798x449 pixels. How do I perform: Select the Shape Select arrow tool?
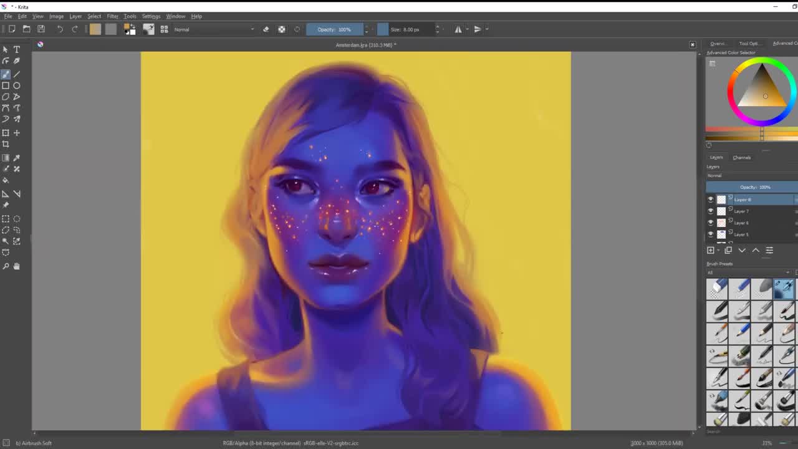[6, 49]
